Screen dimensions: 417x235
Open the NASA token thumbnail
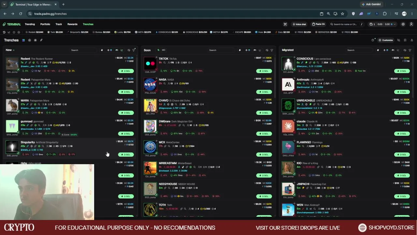coord(150,85)
